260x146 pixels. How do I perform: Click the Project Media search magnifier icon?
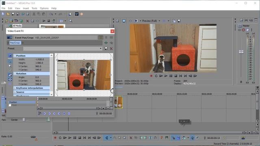pos(71,21)
